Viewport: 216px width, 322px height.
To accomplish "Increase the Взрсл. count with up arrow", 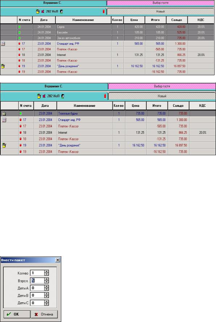I will point(47,279).
